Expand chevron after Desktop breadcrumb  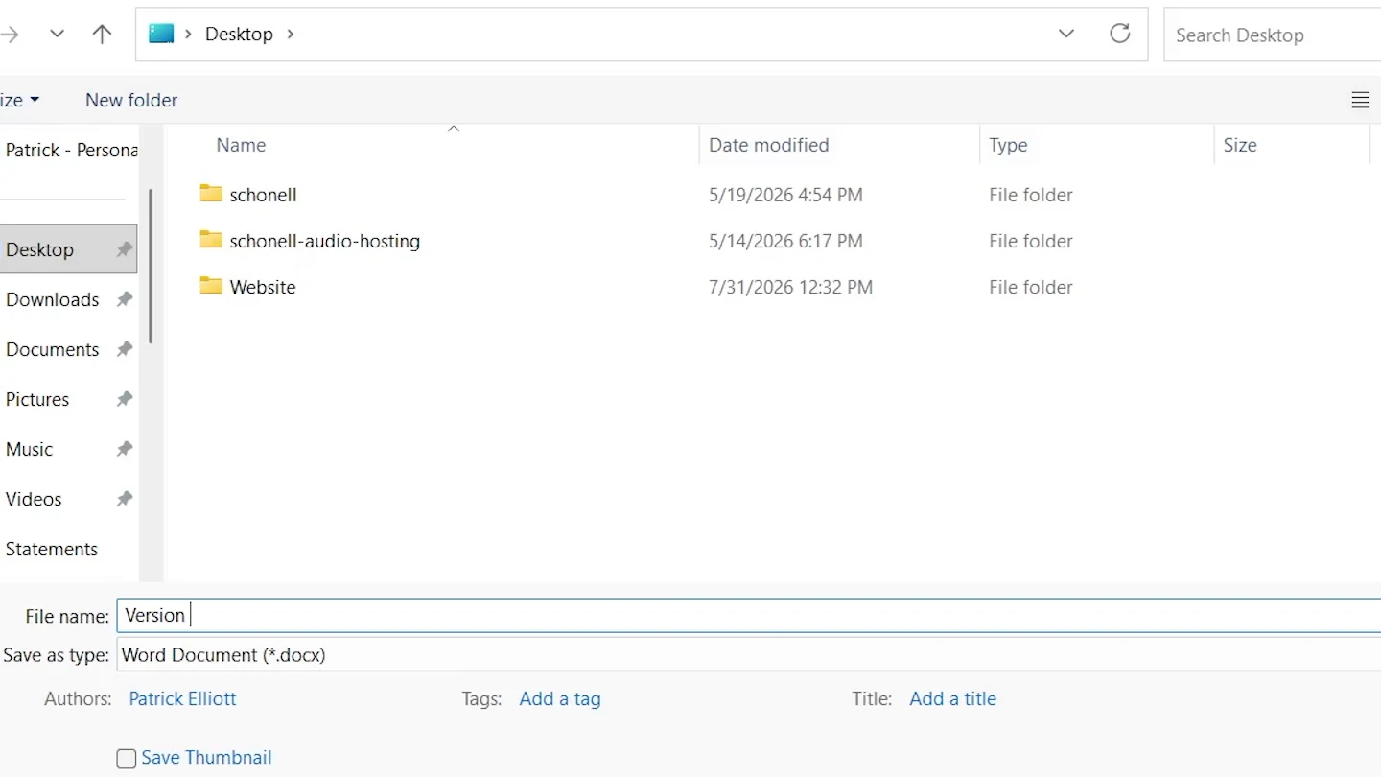pos(291,34)
